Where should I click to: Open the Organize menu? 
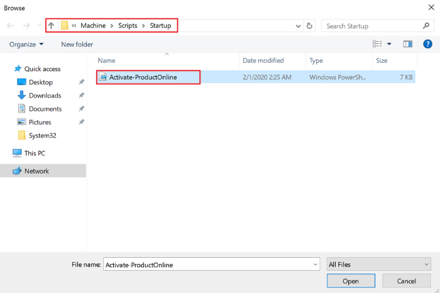coord(26,44)
